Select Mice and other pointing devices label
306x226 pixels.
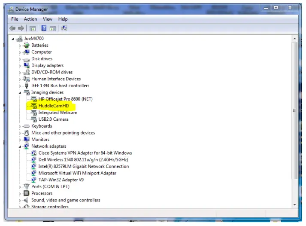tap(63, 133)
